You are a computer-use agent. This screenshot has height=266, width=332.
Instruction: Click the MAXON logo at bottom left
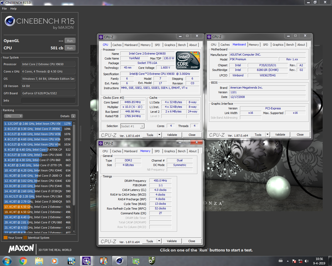point(21,248)
